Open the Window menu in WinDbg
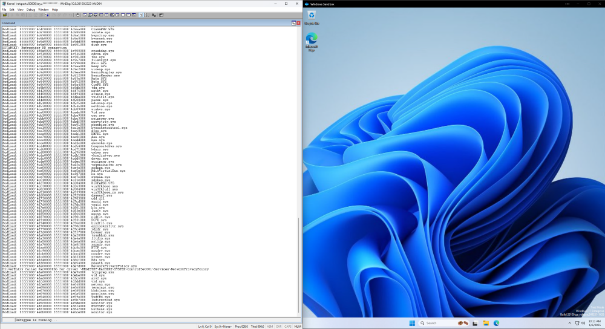Screen dimensions: 605x329 [x=43, y=10]
